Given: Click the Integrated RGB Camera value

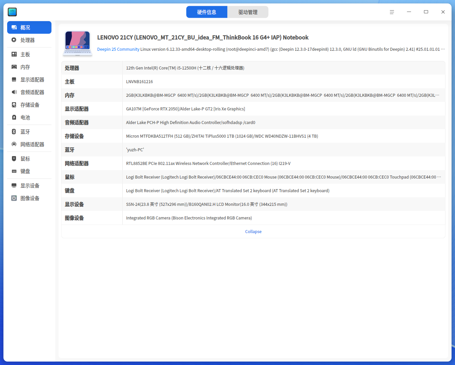Looking at the screenshot, I should [189, 218].
